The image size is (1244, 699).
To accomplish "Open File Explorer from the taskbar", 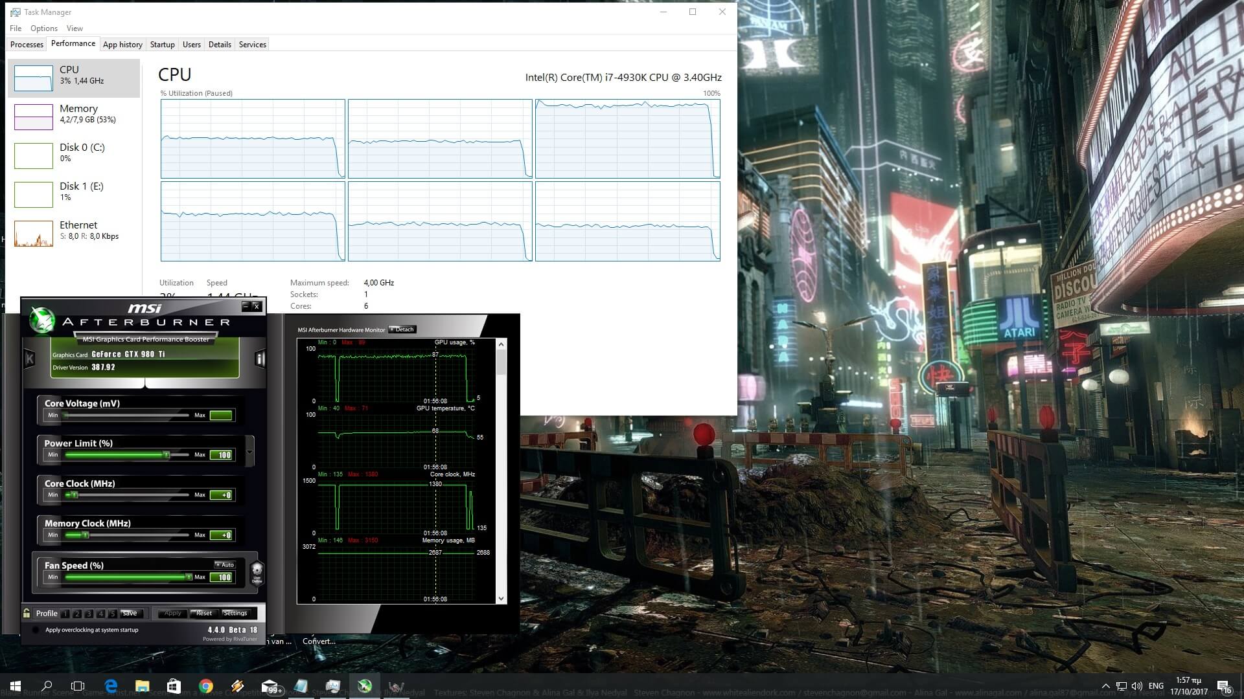I will (143, 686).
